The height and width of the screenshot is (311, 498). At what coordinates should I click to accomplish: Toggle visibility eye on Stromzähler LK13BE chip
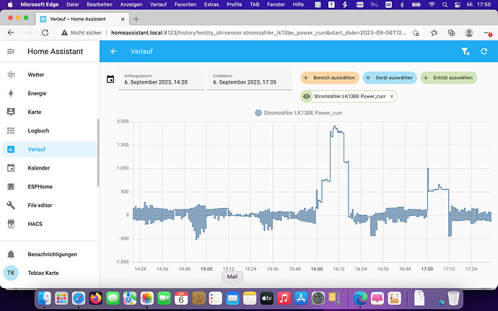pos(307,96)
